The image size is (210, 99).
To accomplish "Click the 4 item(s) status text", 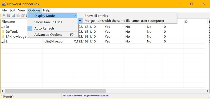I will [x=7, y=96].
